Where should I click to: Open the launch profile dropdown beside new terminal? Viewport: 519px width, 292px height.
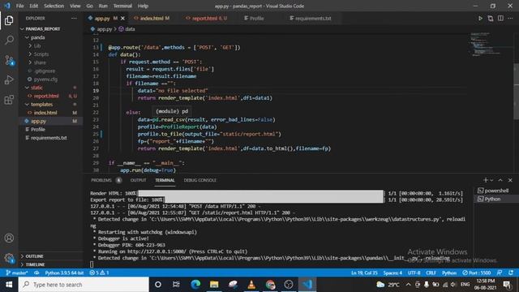(491, 180)
